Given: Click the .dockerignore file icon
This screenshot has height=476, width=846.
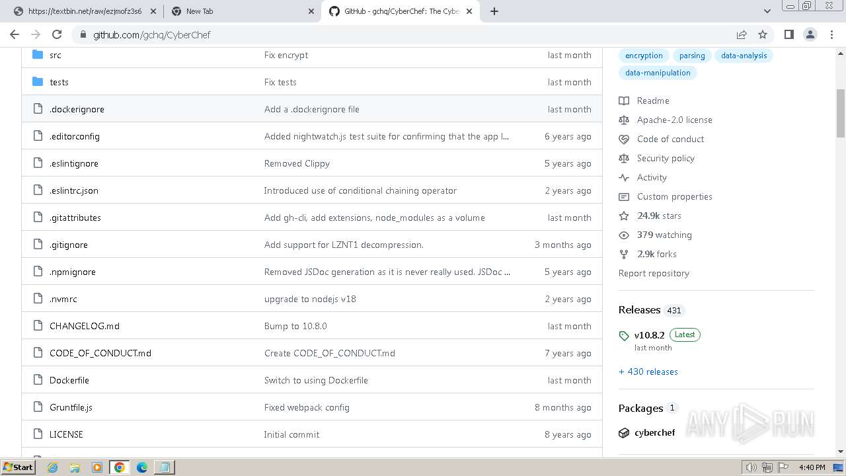Looking at the screenshot, I should coord(38,109).
